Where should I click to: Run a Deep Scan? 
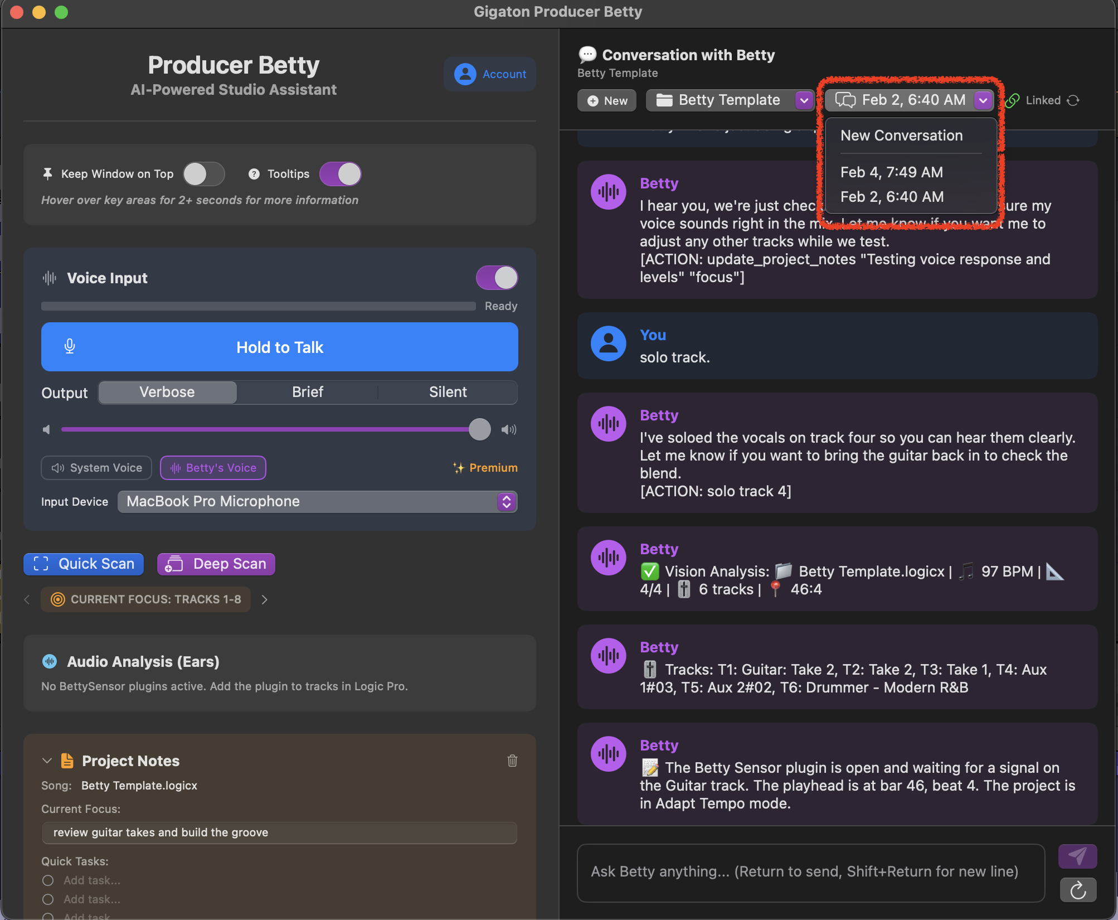click(x=216, y=564)
